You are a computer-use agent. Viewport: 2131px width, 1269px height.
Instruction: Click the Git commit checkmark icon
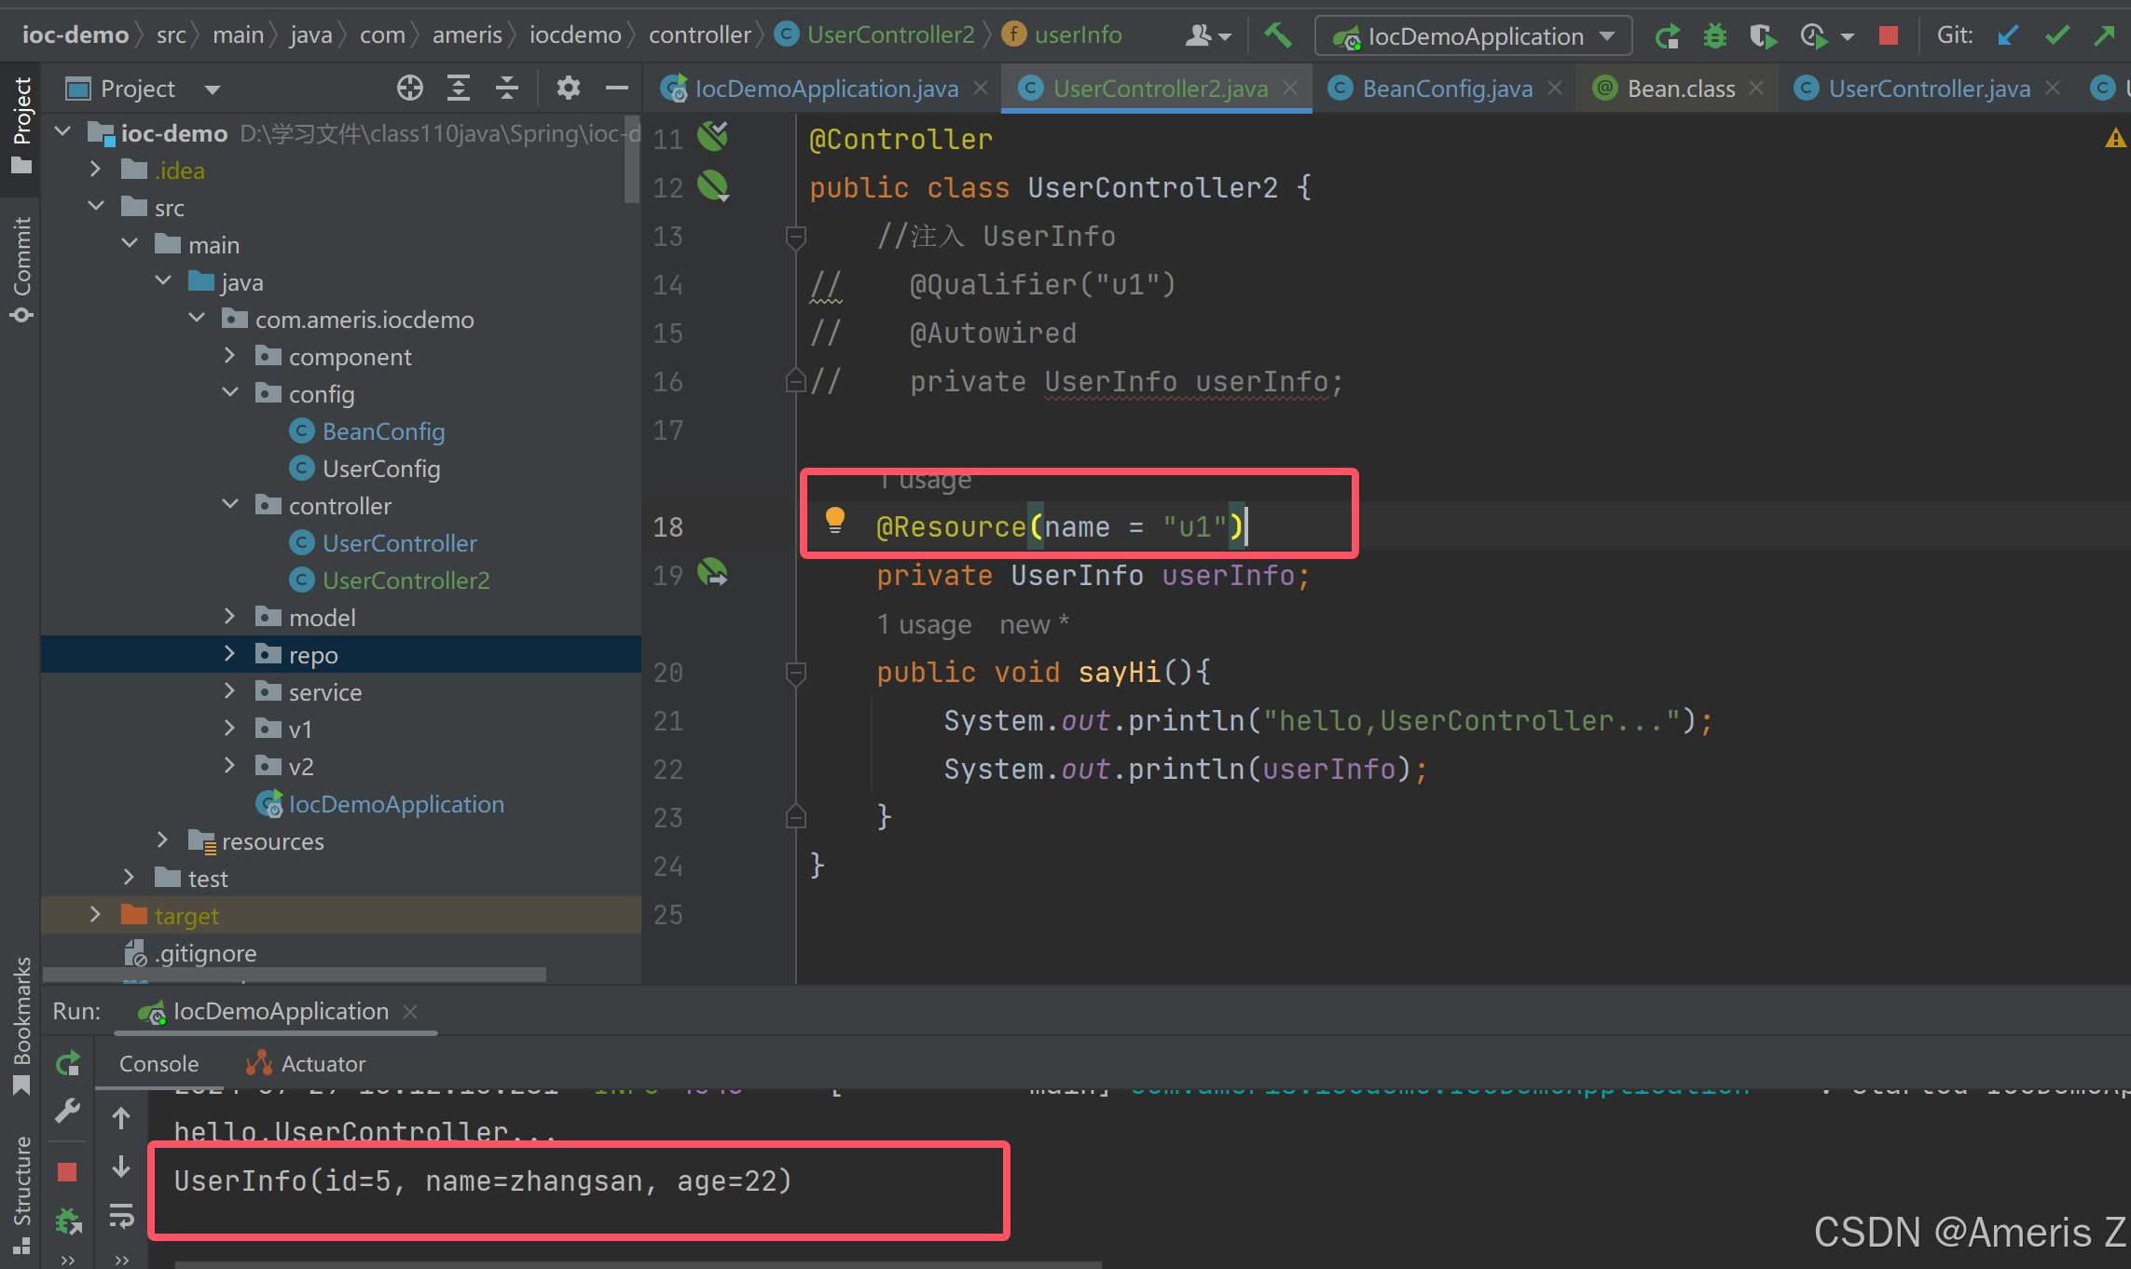click(x=2056, y=36)
